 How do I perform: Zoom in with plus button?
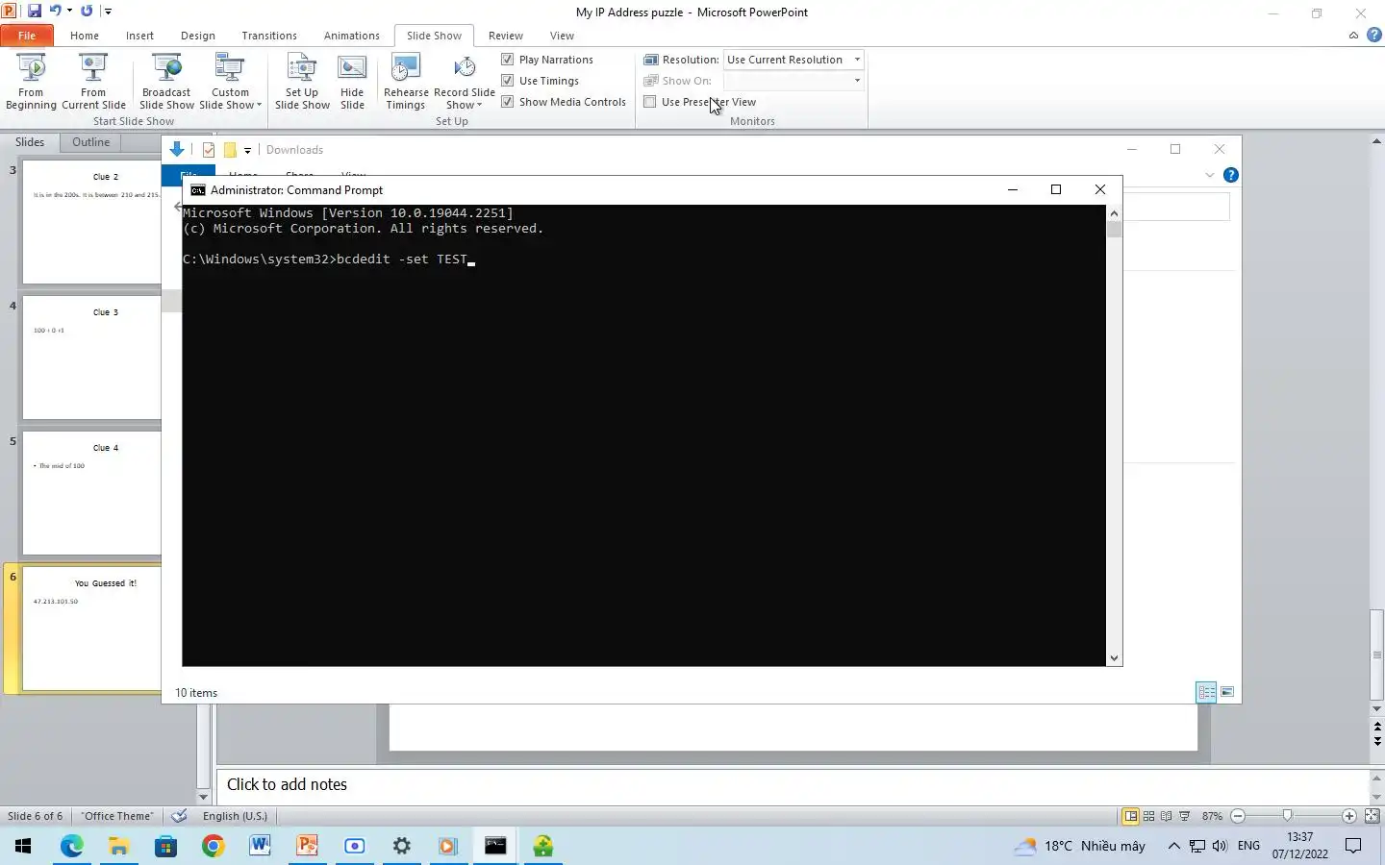(x=1349, y=816)
